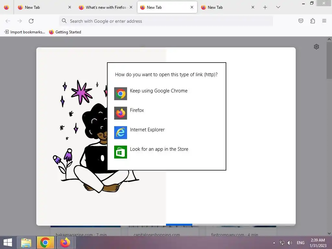Open the network tray icon

[x=282, y=243]
